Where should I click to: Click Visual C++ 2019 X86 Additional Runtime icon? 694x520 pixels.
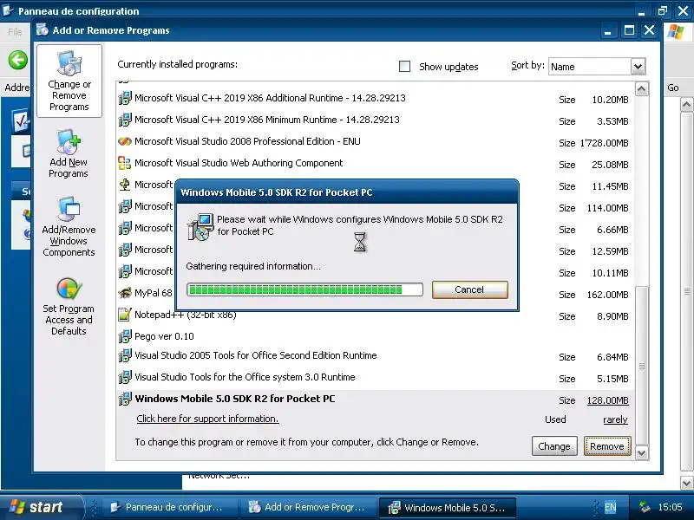[125, 98]
